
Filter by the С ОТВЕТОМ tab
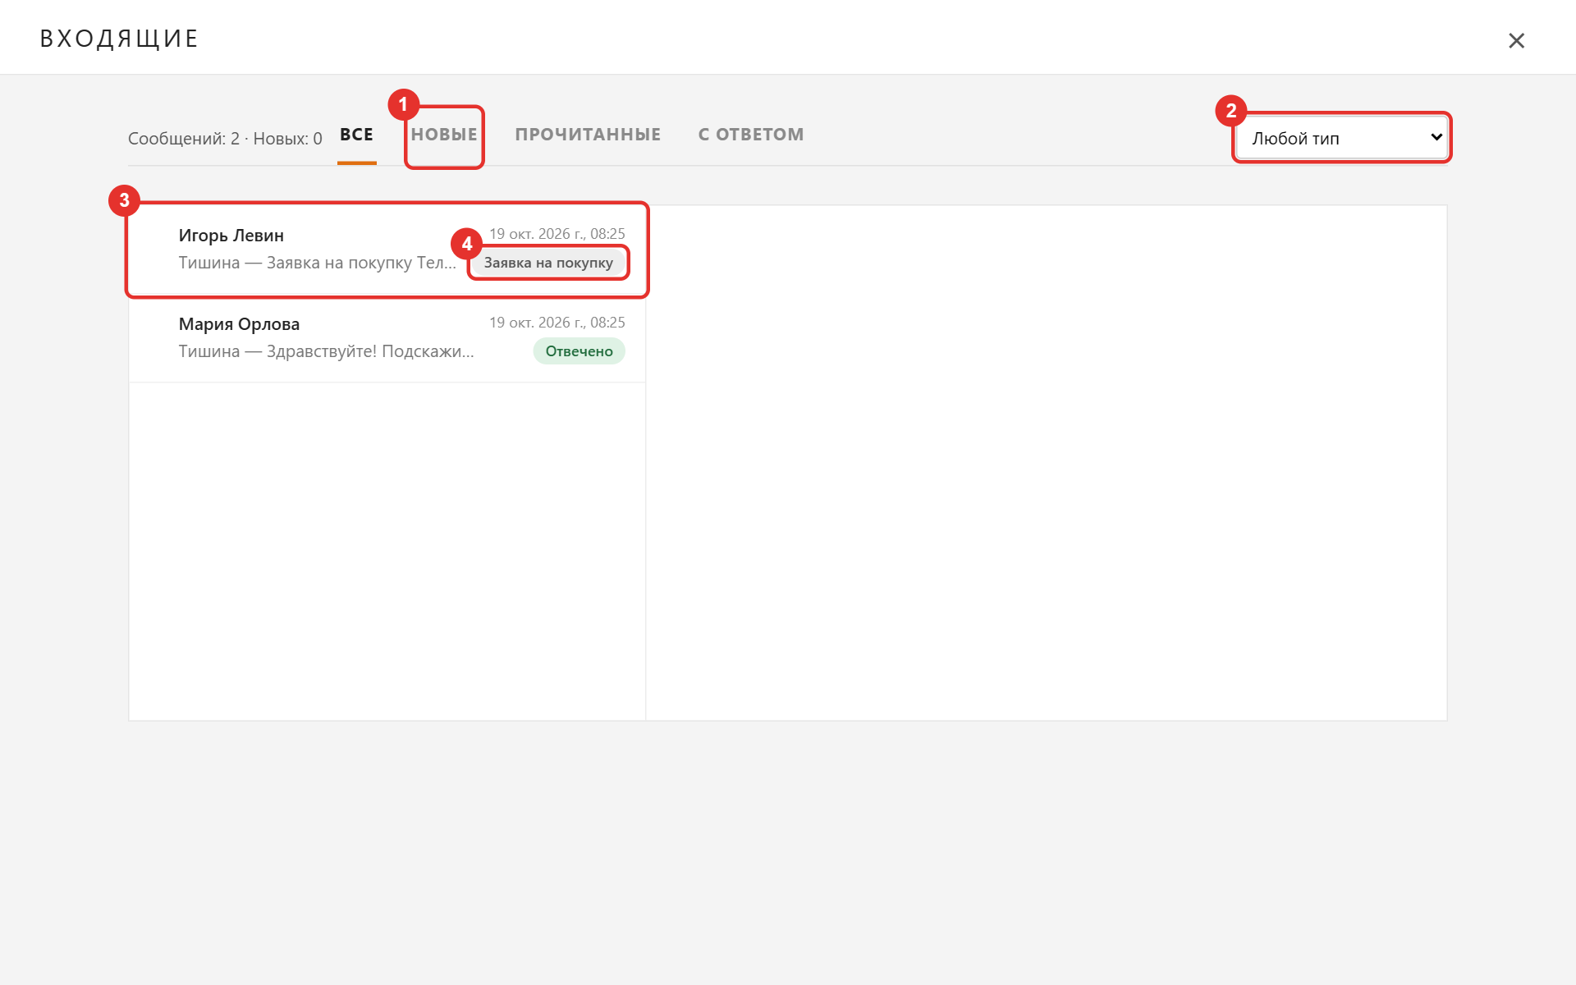751,135
